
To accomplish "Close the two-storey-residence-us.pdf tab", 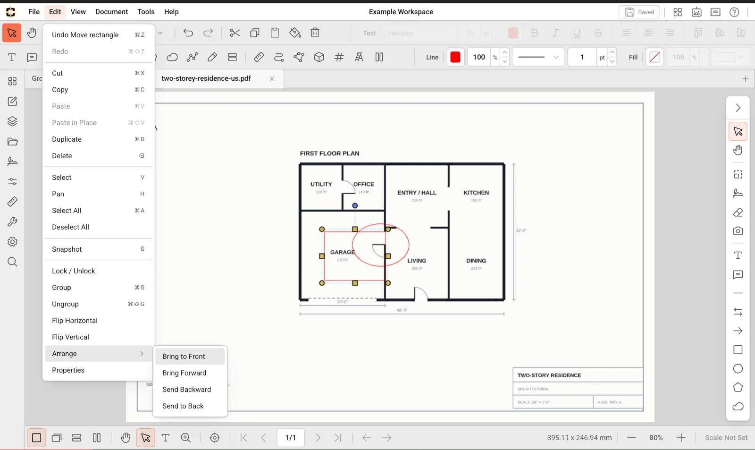I will pyautogui.click(x=272, y=79).
